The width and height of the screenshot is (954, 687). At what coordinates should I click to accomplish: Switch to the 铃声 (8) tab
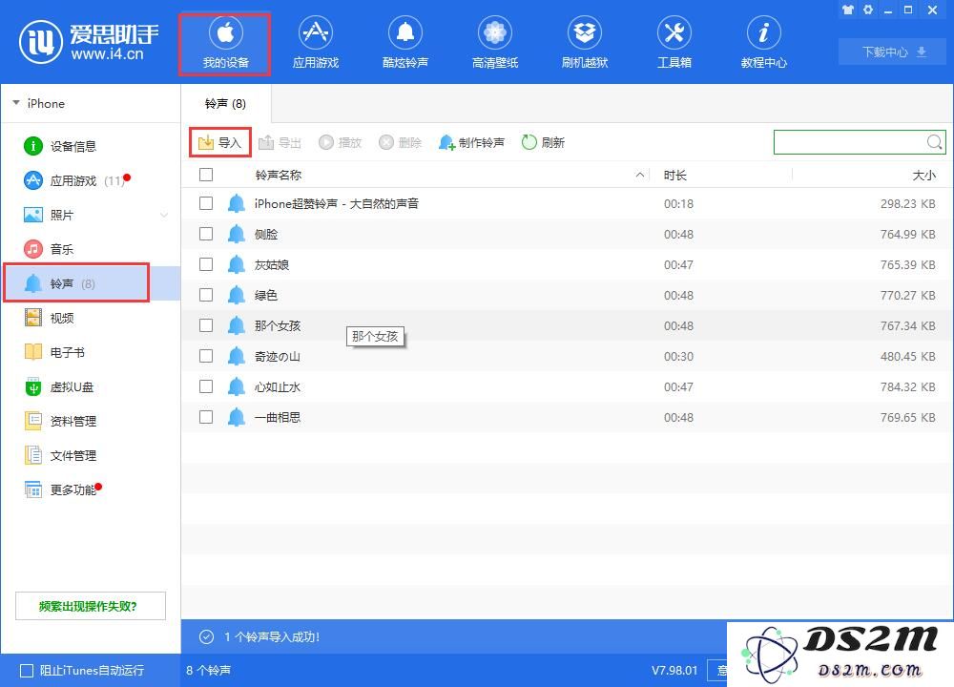coord(226,103)
